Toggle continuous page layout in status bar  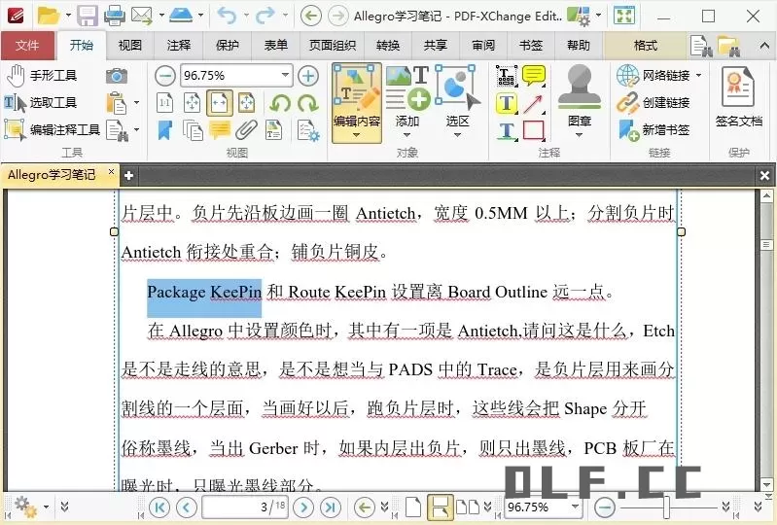click(x=440, y=507)
